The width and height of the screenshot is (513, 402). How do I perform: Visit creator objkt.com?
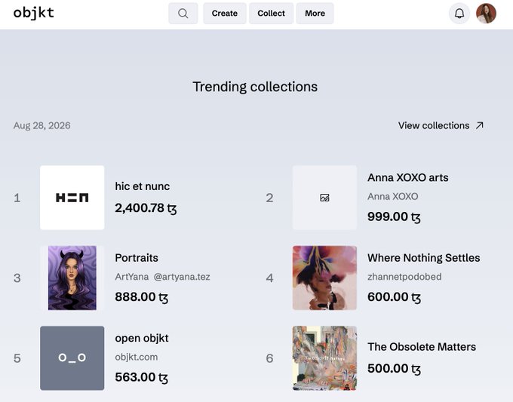(x=136, y=357)
